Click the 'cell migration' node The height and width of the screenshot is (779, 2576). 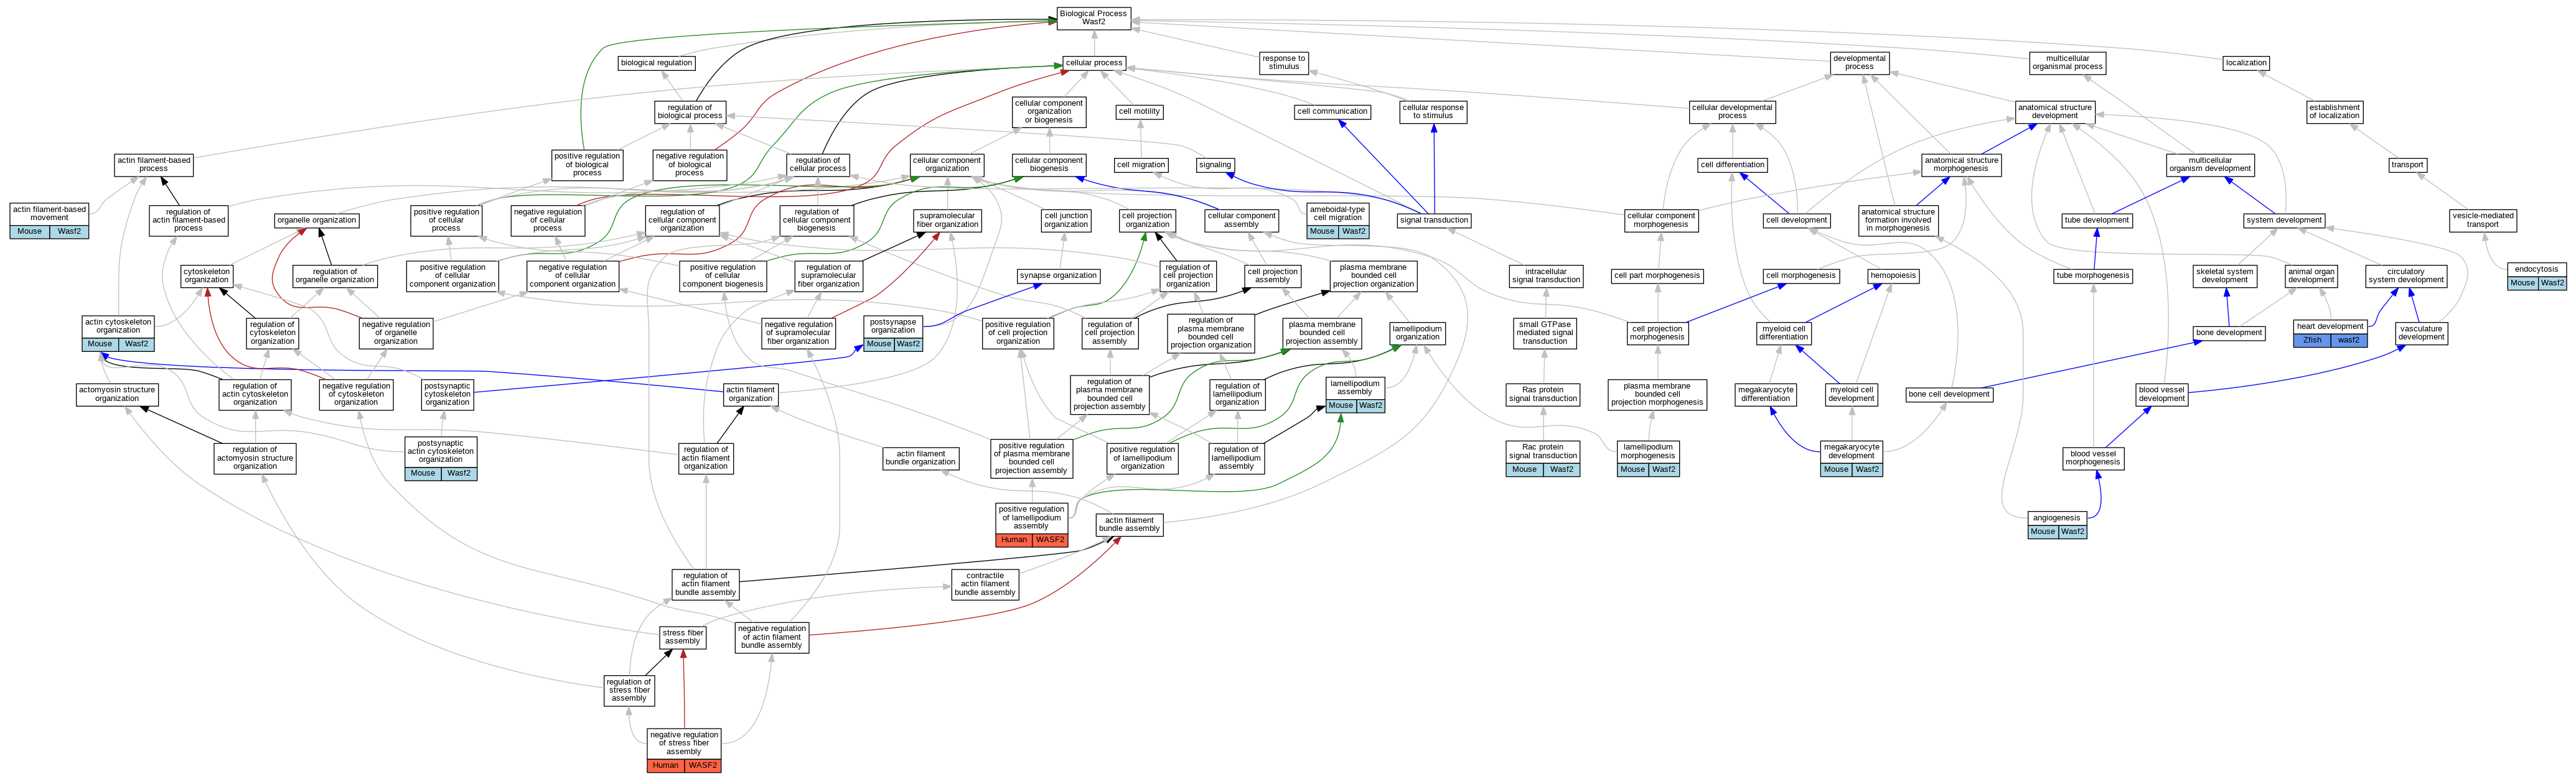point(1141,165)
